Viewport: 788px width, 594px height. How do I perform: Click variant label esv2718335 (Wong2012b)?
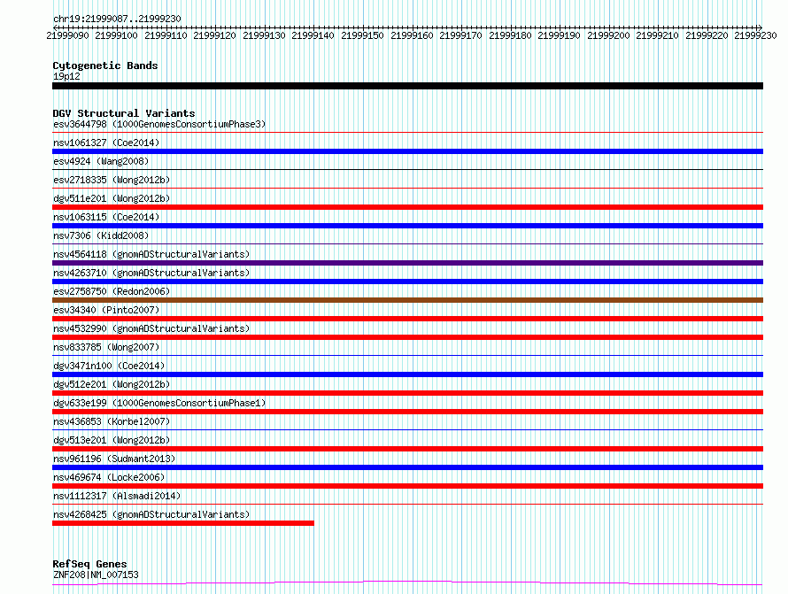(x=112, y=180)
